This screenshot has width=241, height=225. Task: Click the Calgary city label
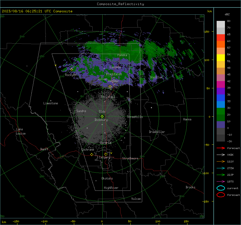[104, 157]
